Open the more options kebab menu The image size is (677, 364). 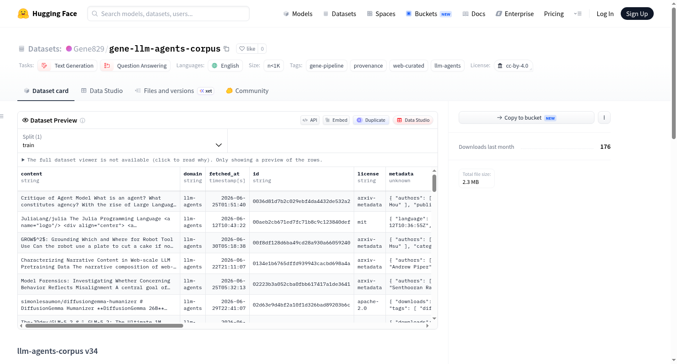[604, 118]
